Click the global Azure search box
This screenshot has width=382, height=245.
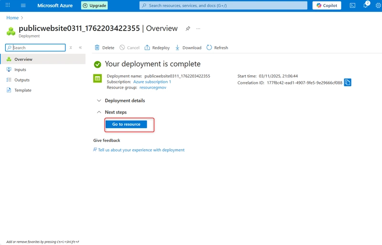[223, 6]
